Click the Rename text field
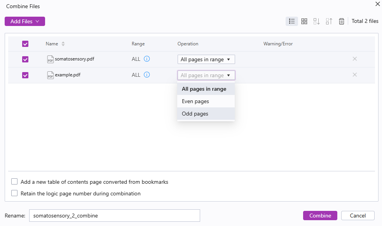 coord(114,216)
